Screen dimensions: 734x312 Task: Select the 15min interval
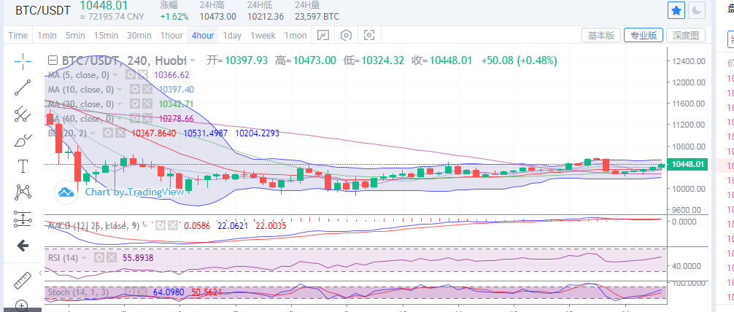(x=106, y=36)
